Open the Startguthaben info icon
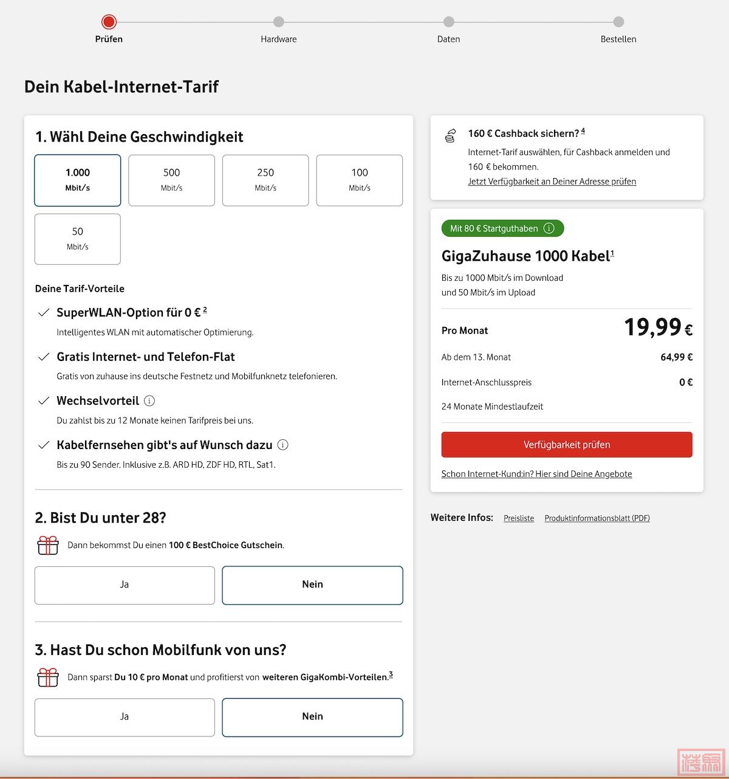Viewport: 729px width, 779px height. click(549, 228)
